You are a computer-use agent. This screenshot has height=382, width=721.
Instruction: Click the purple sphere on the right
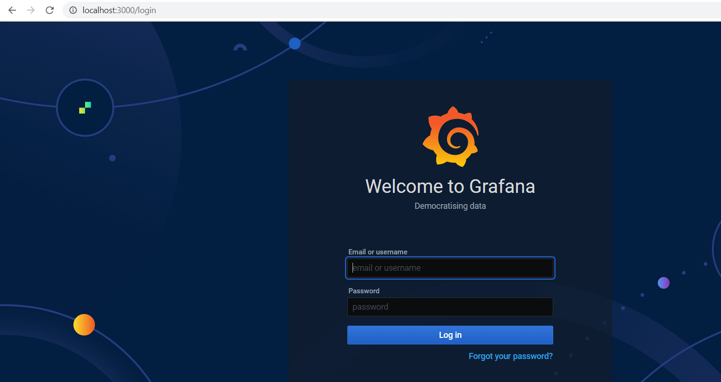pos(663,283)
